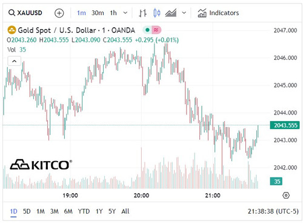Click the change value +0.295 (+0.01%)
303x224 pixels.
(x=157, y=40)
